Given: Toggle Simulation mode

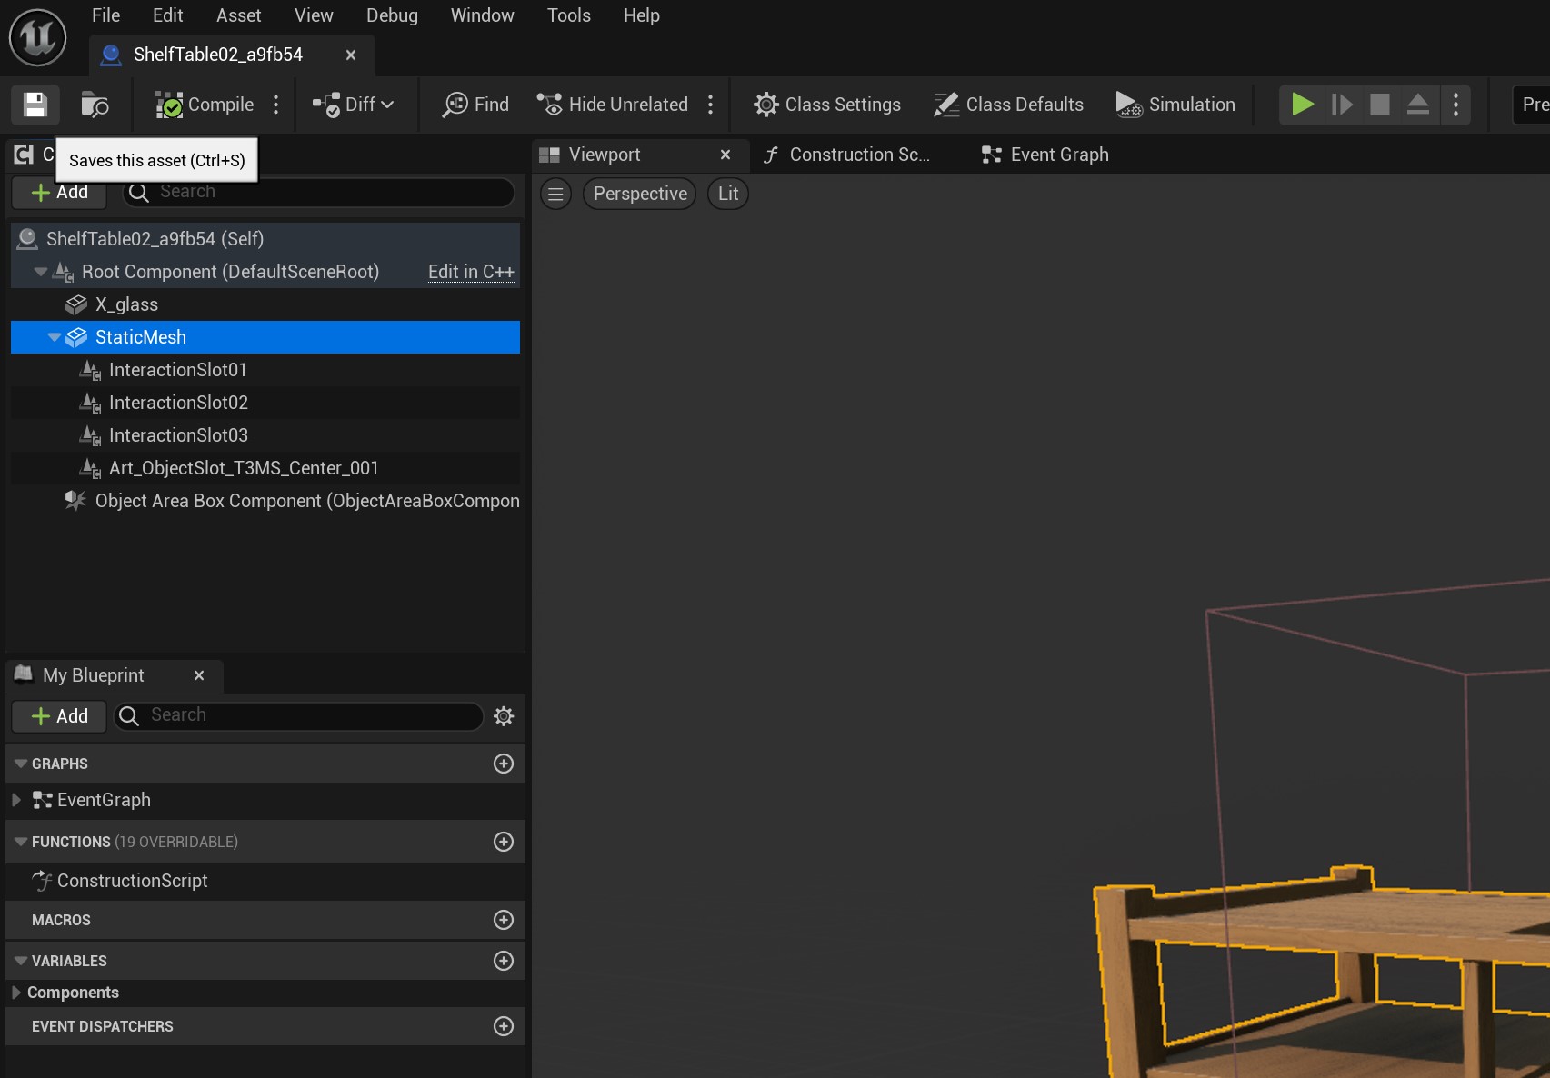Looking at the screenshot, I should click(1175, 105).
